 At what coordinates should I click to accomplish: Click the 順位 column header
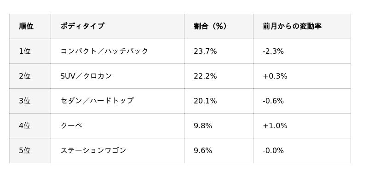click(30, 26)
